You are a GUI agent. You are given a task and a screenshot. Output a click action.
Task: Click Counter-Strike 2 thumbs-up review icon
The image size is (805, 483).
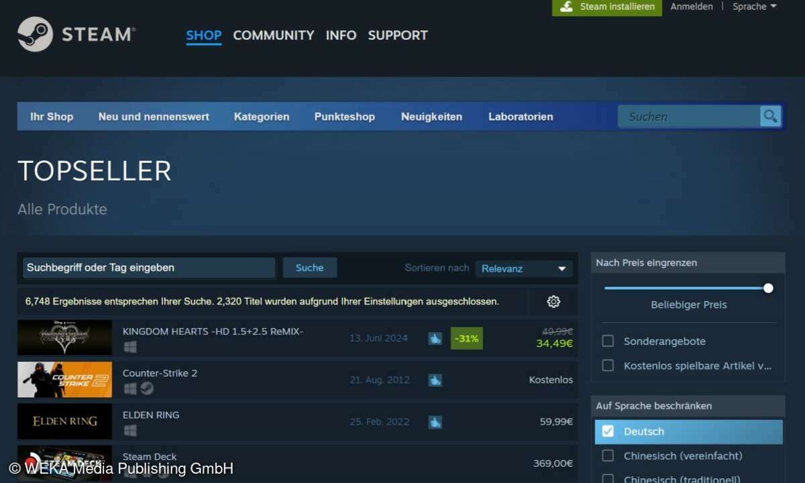435,380
